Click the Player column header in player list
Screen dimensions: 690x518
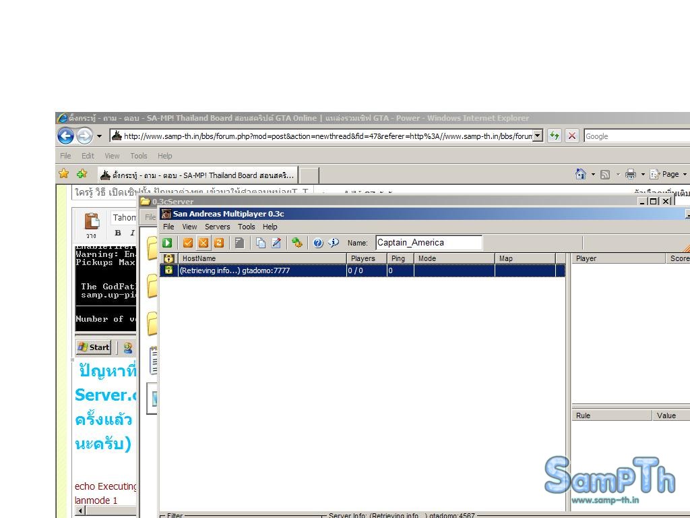pyautogui.click(x=619, y=258)
